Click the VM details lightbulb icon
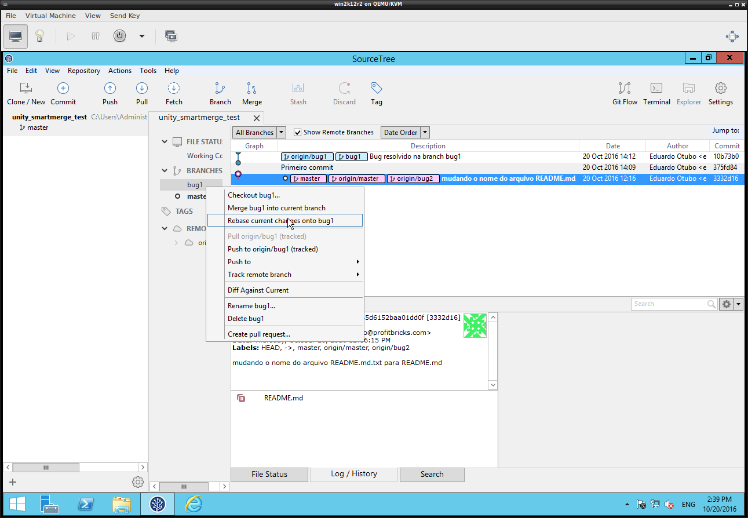This screenshot has height=518, width=748. tap(39, 36)
